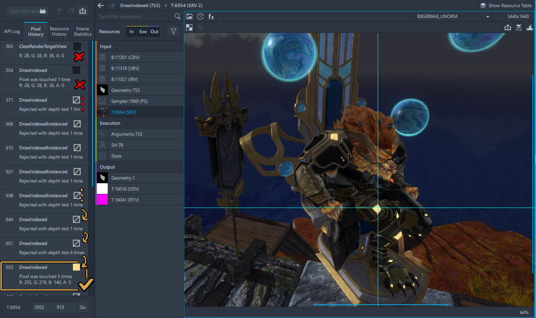
Task: Click the Show Resource Table button
Action: [506, 5]
